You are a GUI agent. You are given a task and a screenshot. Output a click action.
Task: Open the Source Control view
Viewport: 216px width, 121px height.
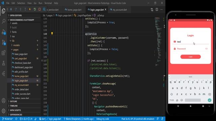click(4, 42)
